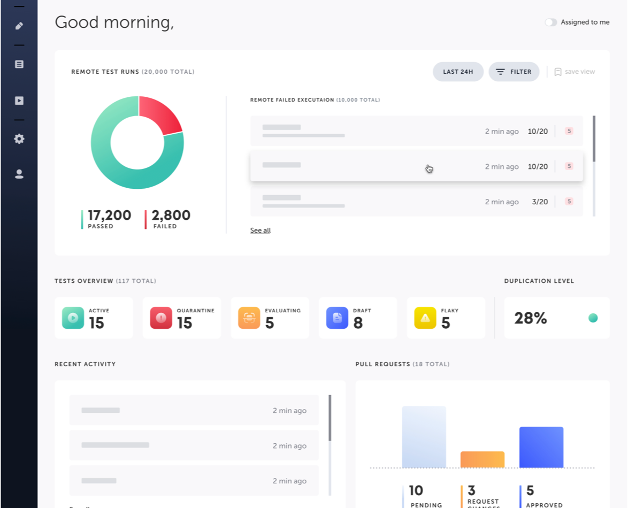
Task: Click the Active tests play icon
Action: [73, 318]
